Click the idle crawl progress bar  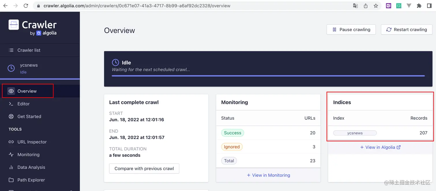[268, 76]
